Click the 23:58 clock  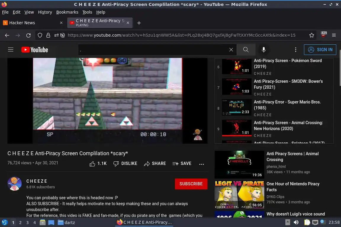point(334,223)
